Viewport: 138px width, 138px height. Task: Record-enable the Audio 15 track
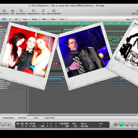(x=17, y=86)
